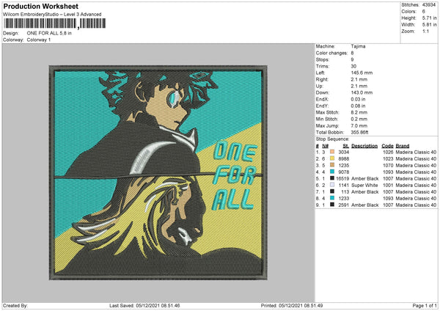
Task: Click thread code "1023" in stop 2
Action: tap(388, 158)
